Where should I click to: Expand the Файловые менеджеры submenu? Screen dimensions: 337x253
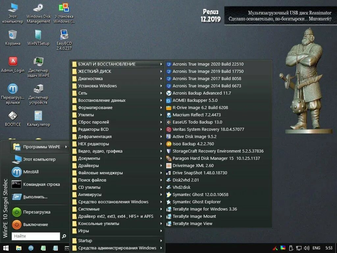[117, 173]
